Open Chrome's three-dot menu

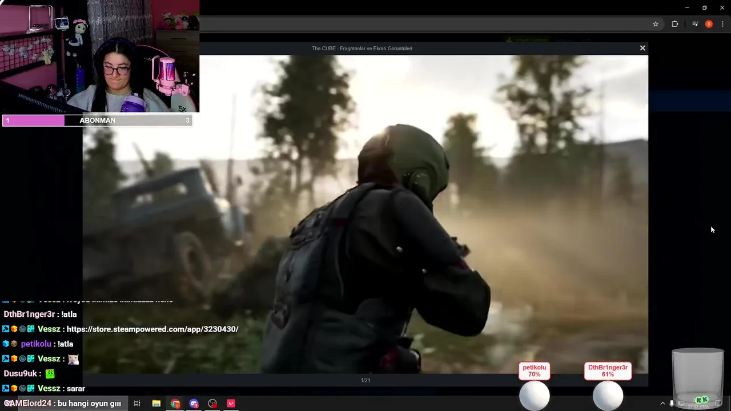coord(722,24)
